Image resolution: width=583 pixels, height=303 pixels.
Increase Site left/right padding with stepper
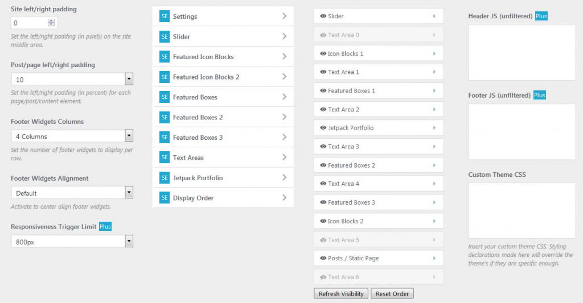point(51,21)
